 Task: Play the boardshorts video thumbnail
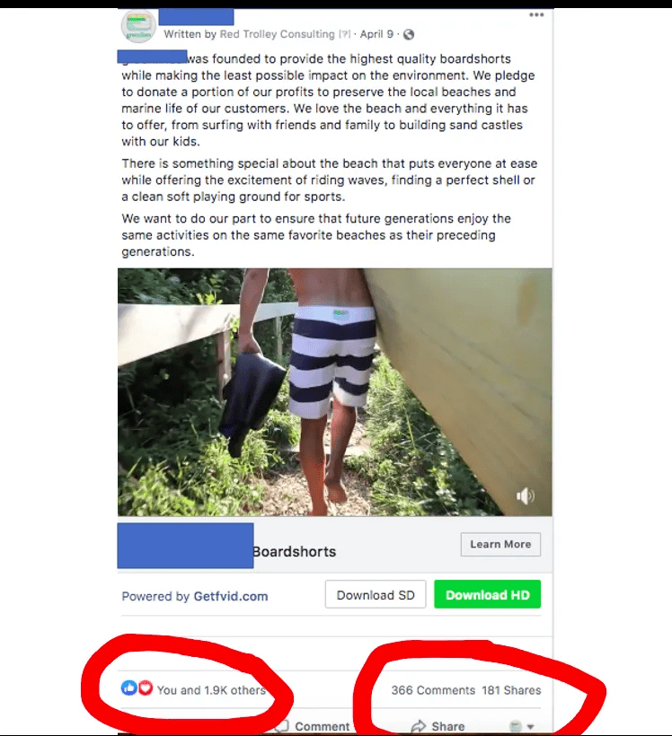click(x=334, y=392)
